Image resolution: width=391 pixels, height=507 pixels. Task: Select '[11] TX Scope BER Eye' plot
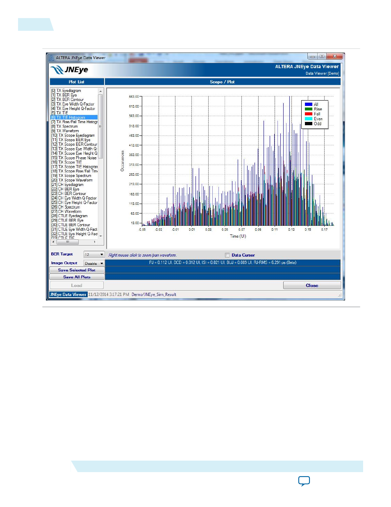71,140
